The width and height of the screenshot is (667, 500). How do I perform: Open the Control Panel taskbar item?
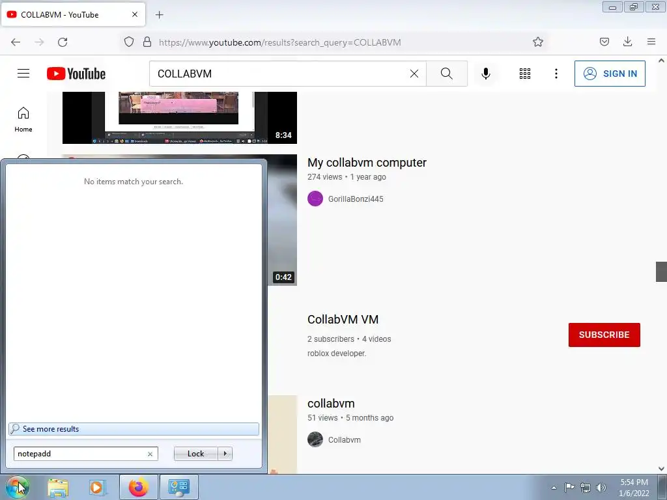coord(179,487)
